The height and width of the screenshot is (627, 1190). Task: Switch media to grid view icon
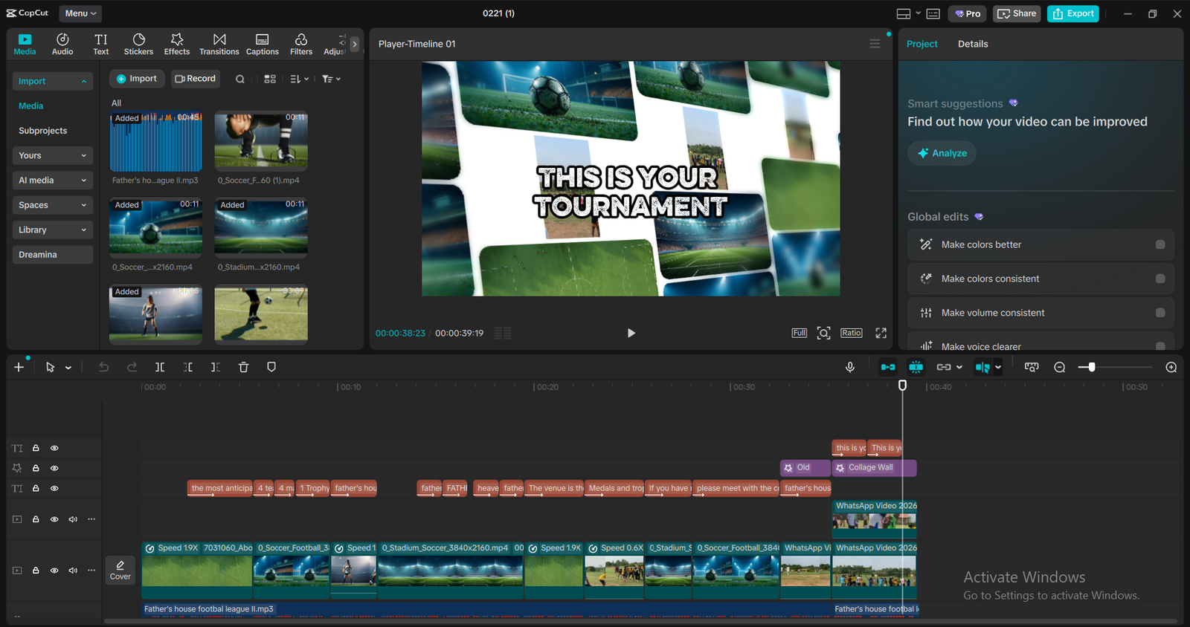pos(270,79)
